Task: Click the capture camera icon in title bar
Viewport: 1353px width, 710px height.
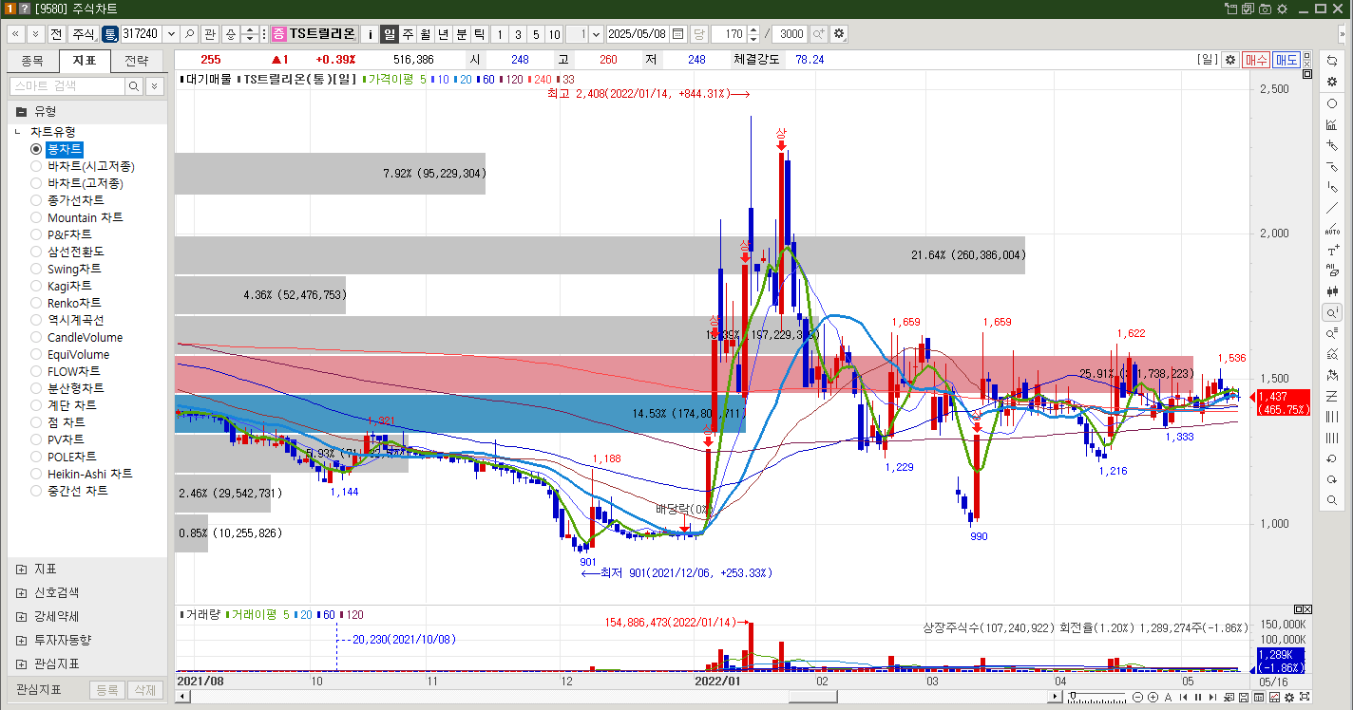Action: click(x=1265, y=9)
